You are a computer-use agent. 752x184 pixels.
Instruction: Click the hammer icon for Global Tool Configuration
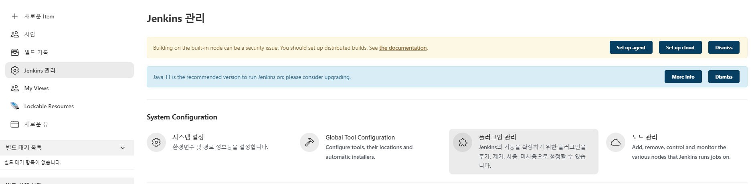(309, 142)
